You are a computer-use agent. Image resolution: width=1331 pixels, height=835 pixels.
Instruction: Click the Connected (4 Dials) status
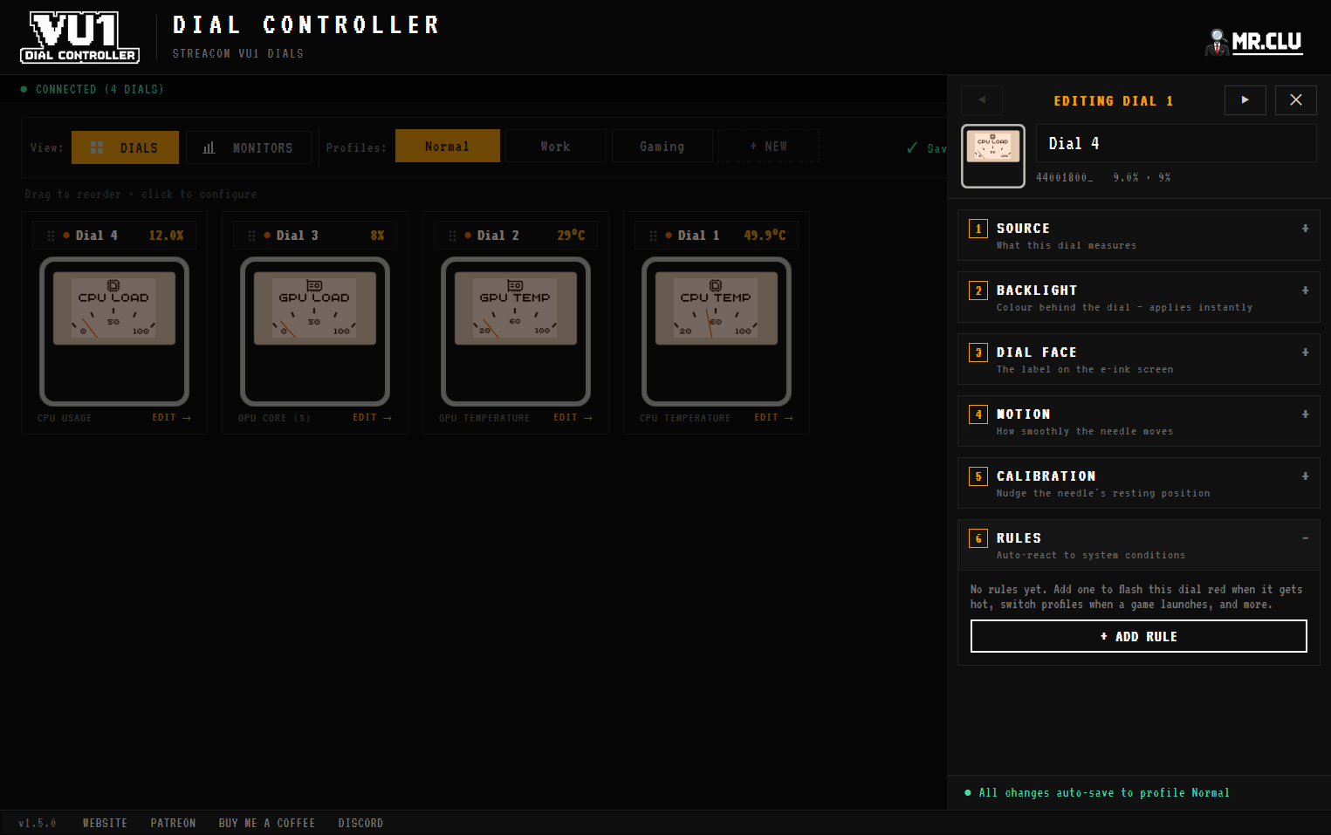pyautogui.click(x=92, y=89)
